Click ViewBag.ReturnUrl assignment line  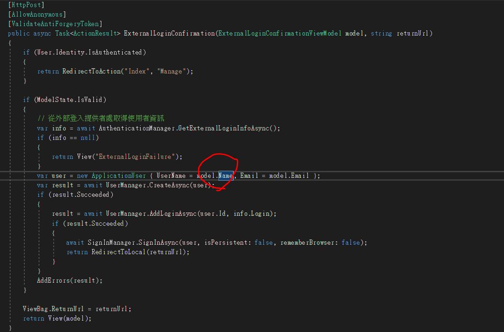tap(77, 309)
